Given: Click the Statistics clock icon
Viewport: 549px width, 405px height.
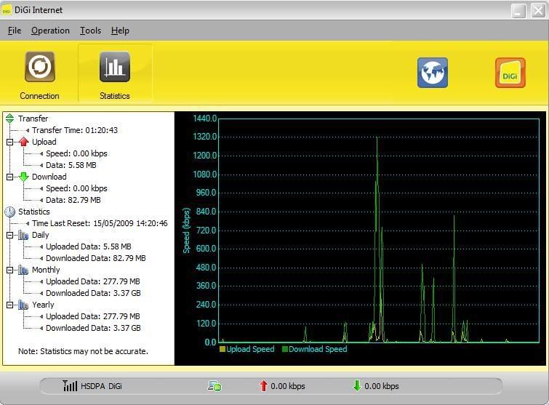Looking at the screenshot, I should point(9,212).
